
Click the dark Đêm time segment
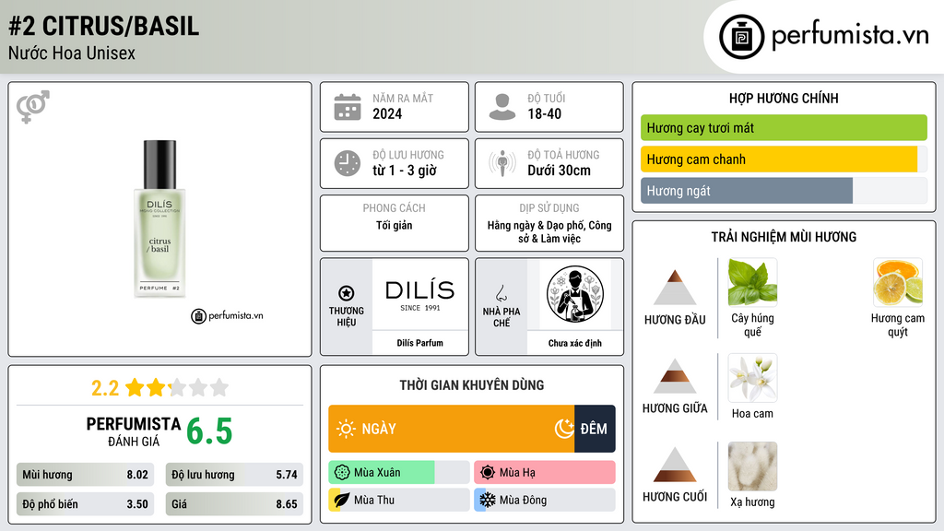coord(595,429)
